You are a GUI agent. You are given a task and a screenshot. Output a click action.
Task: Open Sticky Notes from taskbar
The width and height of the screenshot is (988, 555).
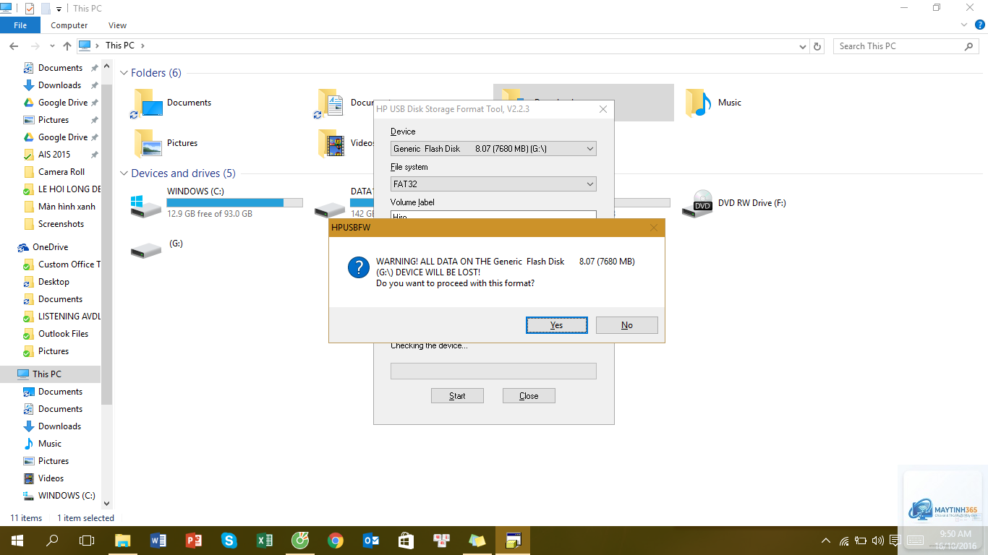click(x=477, y=541)
